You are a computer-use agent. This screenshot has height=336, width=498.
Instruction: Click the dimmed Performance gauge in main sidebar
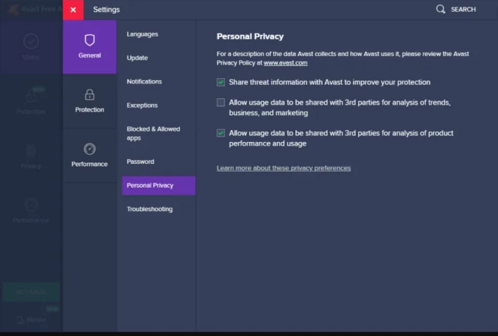tap(31, 205)
